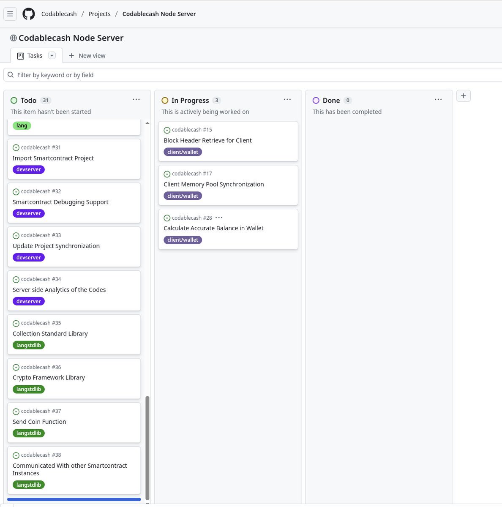
Task: Open Smartcontract Debugging Support issue
Action: pos(60,202)
